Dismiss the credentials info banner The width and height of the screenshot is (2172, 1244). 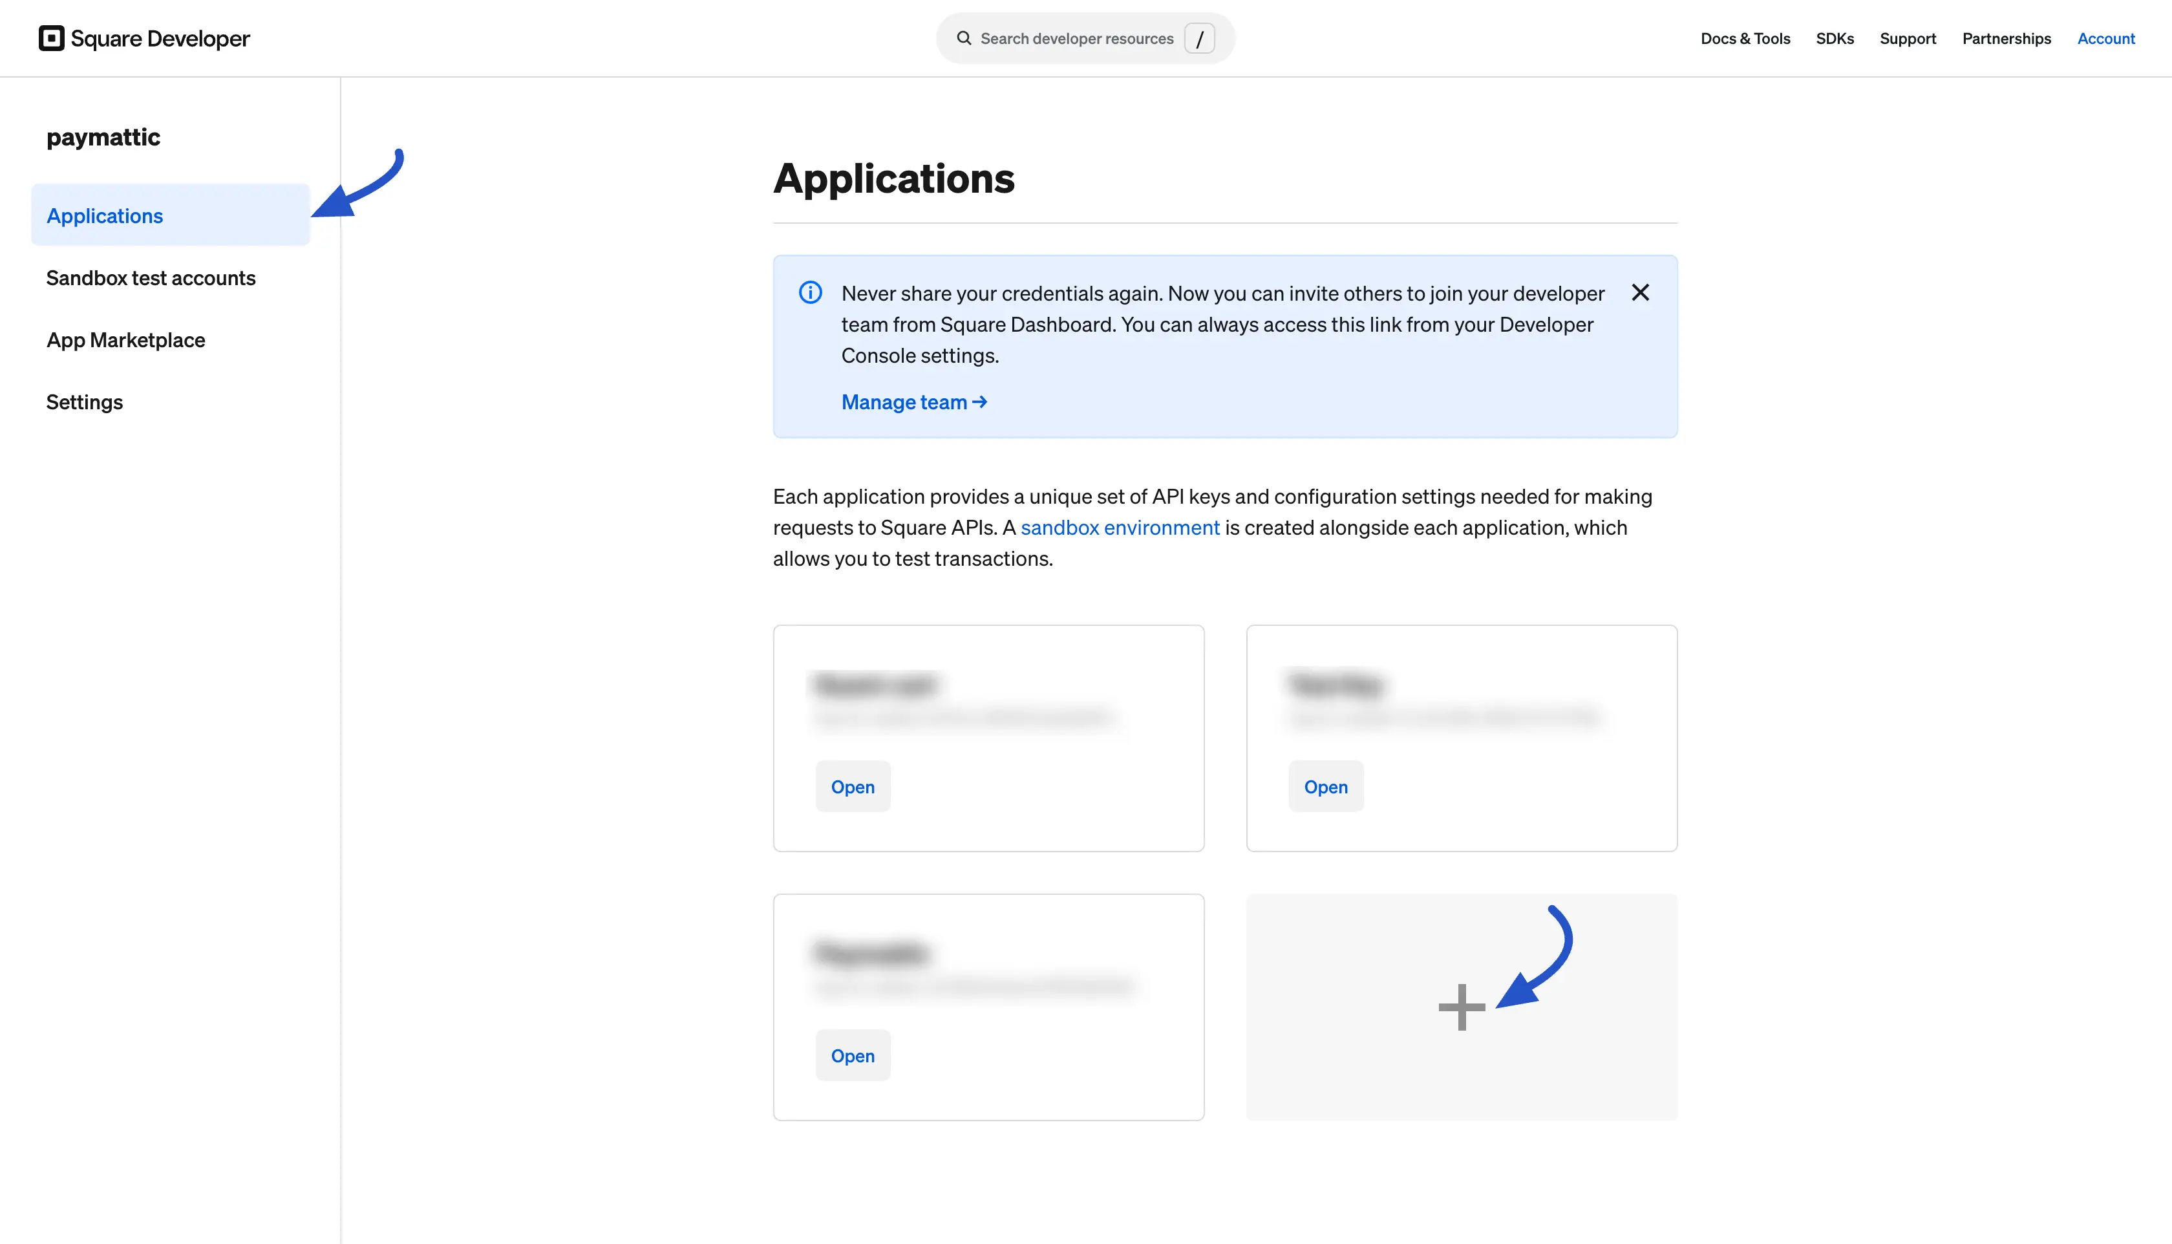pos(1640,293)
